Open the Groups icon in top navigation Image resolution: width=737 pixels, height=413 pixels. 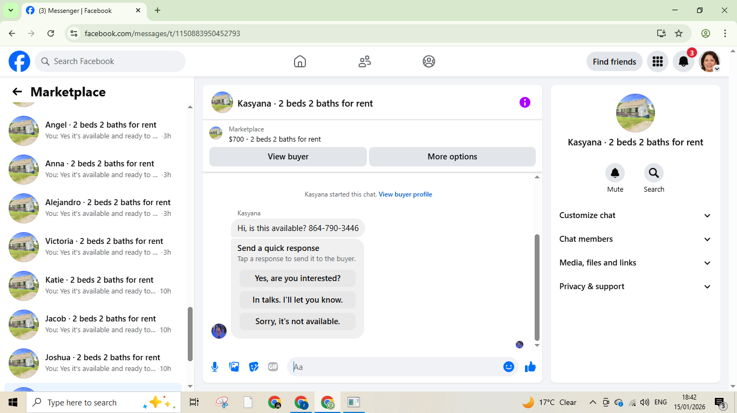click(x=429, y=61)
